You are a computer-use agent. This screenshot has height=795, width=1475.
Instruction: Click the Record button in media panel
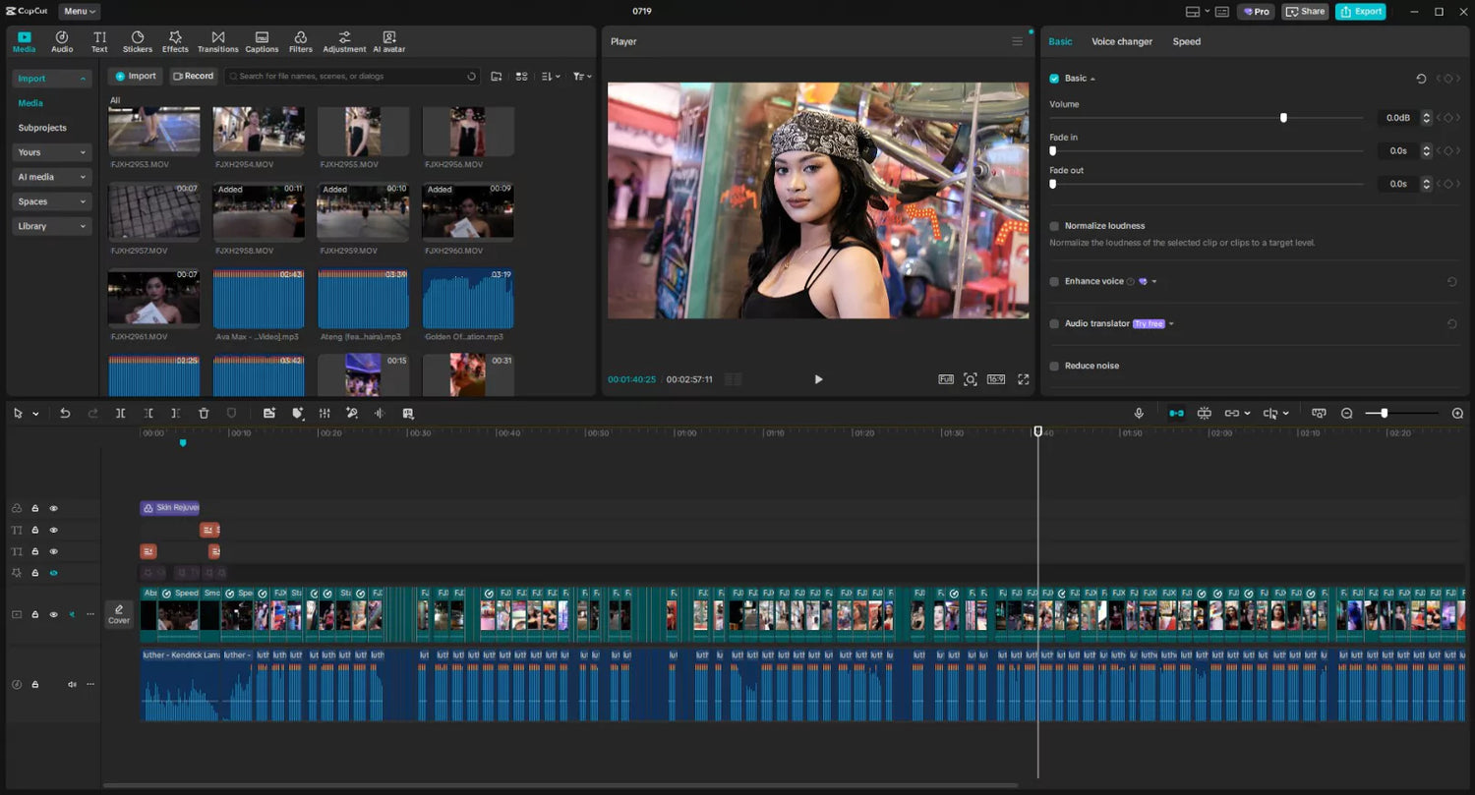192,76
